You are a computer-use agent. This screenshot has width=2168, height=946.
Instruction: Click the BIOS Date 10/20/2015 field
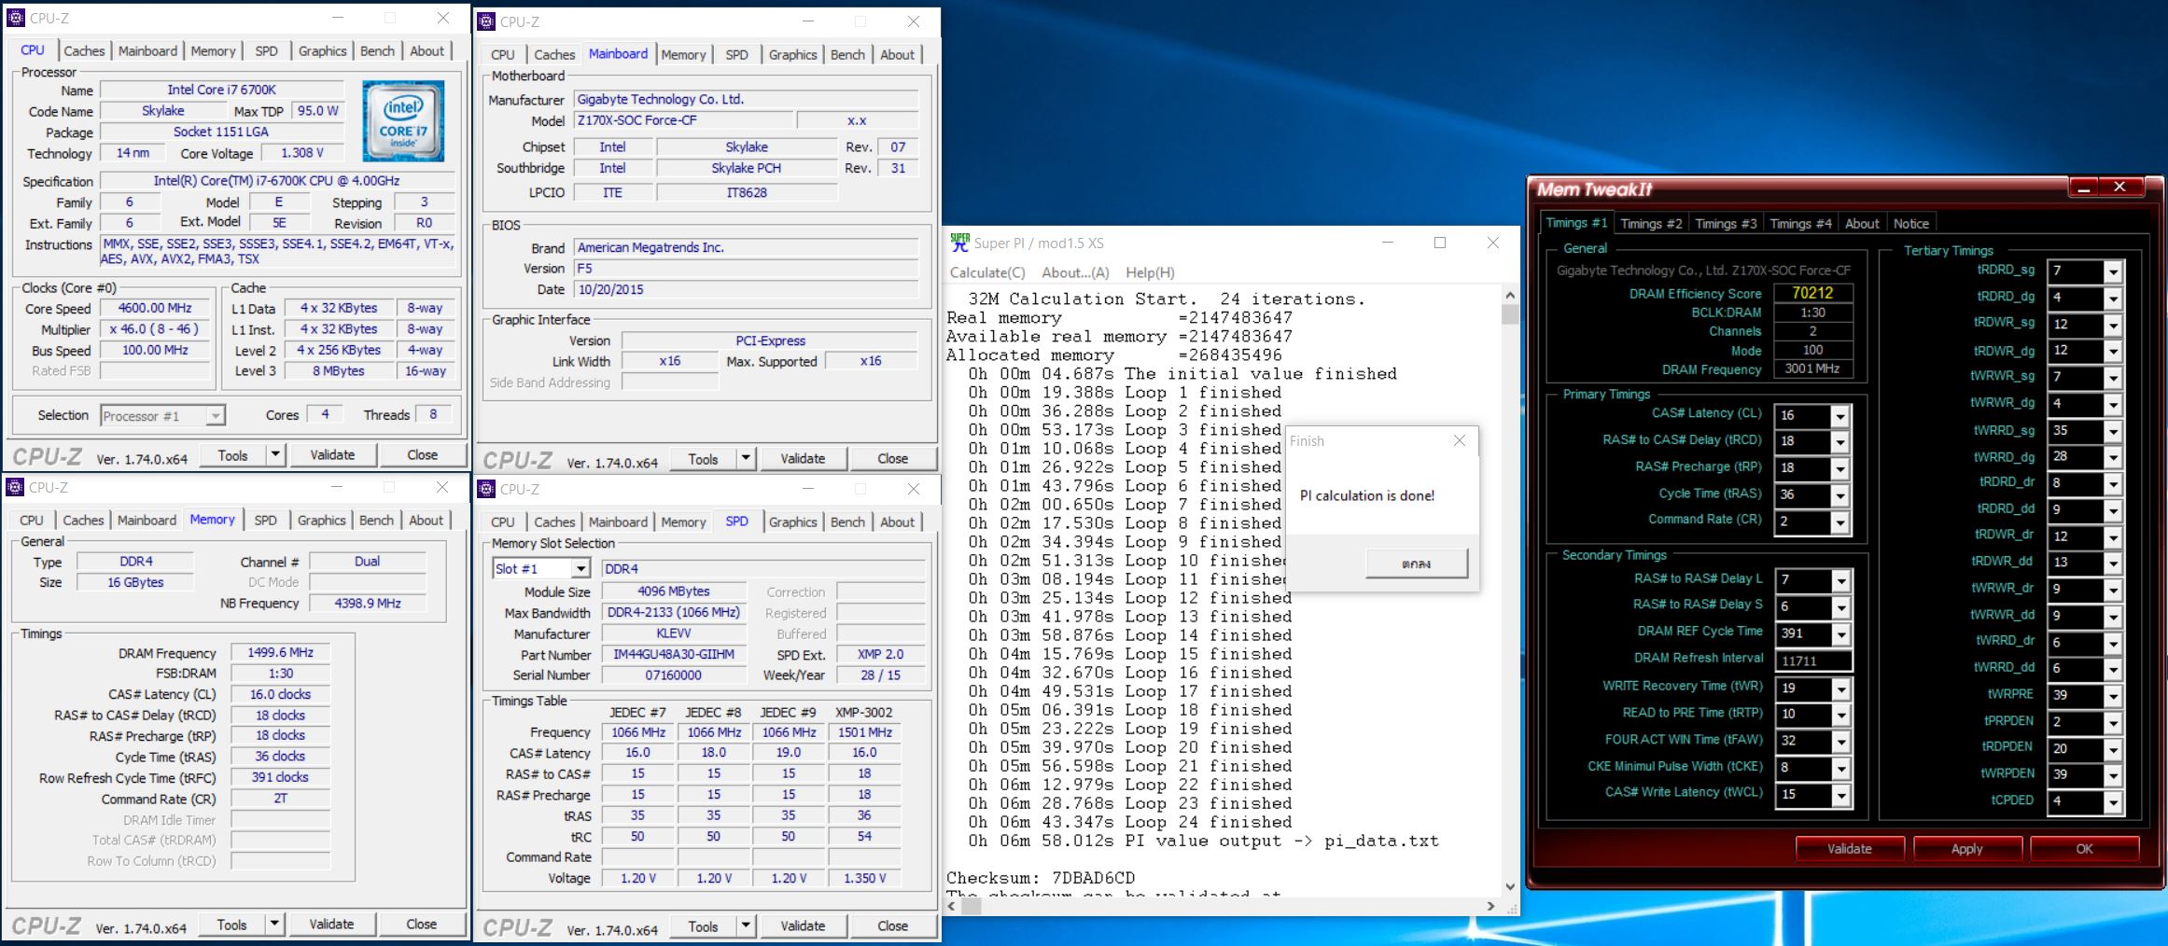tap(747, 289)
